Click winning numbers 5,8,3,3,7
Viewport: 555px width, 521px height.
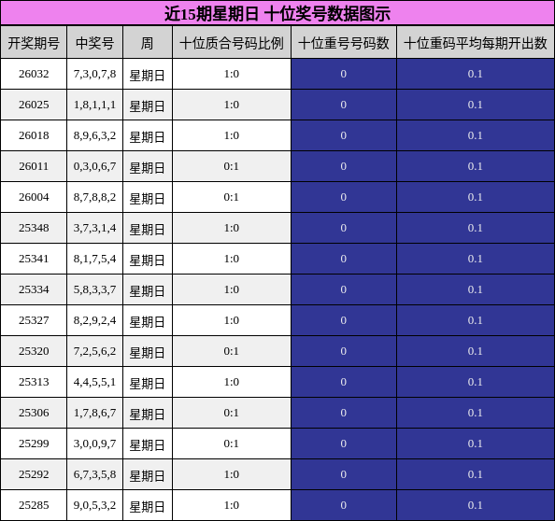pos(95,289)
